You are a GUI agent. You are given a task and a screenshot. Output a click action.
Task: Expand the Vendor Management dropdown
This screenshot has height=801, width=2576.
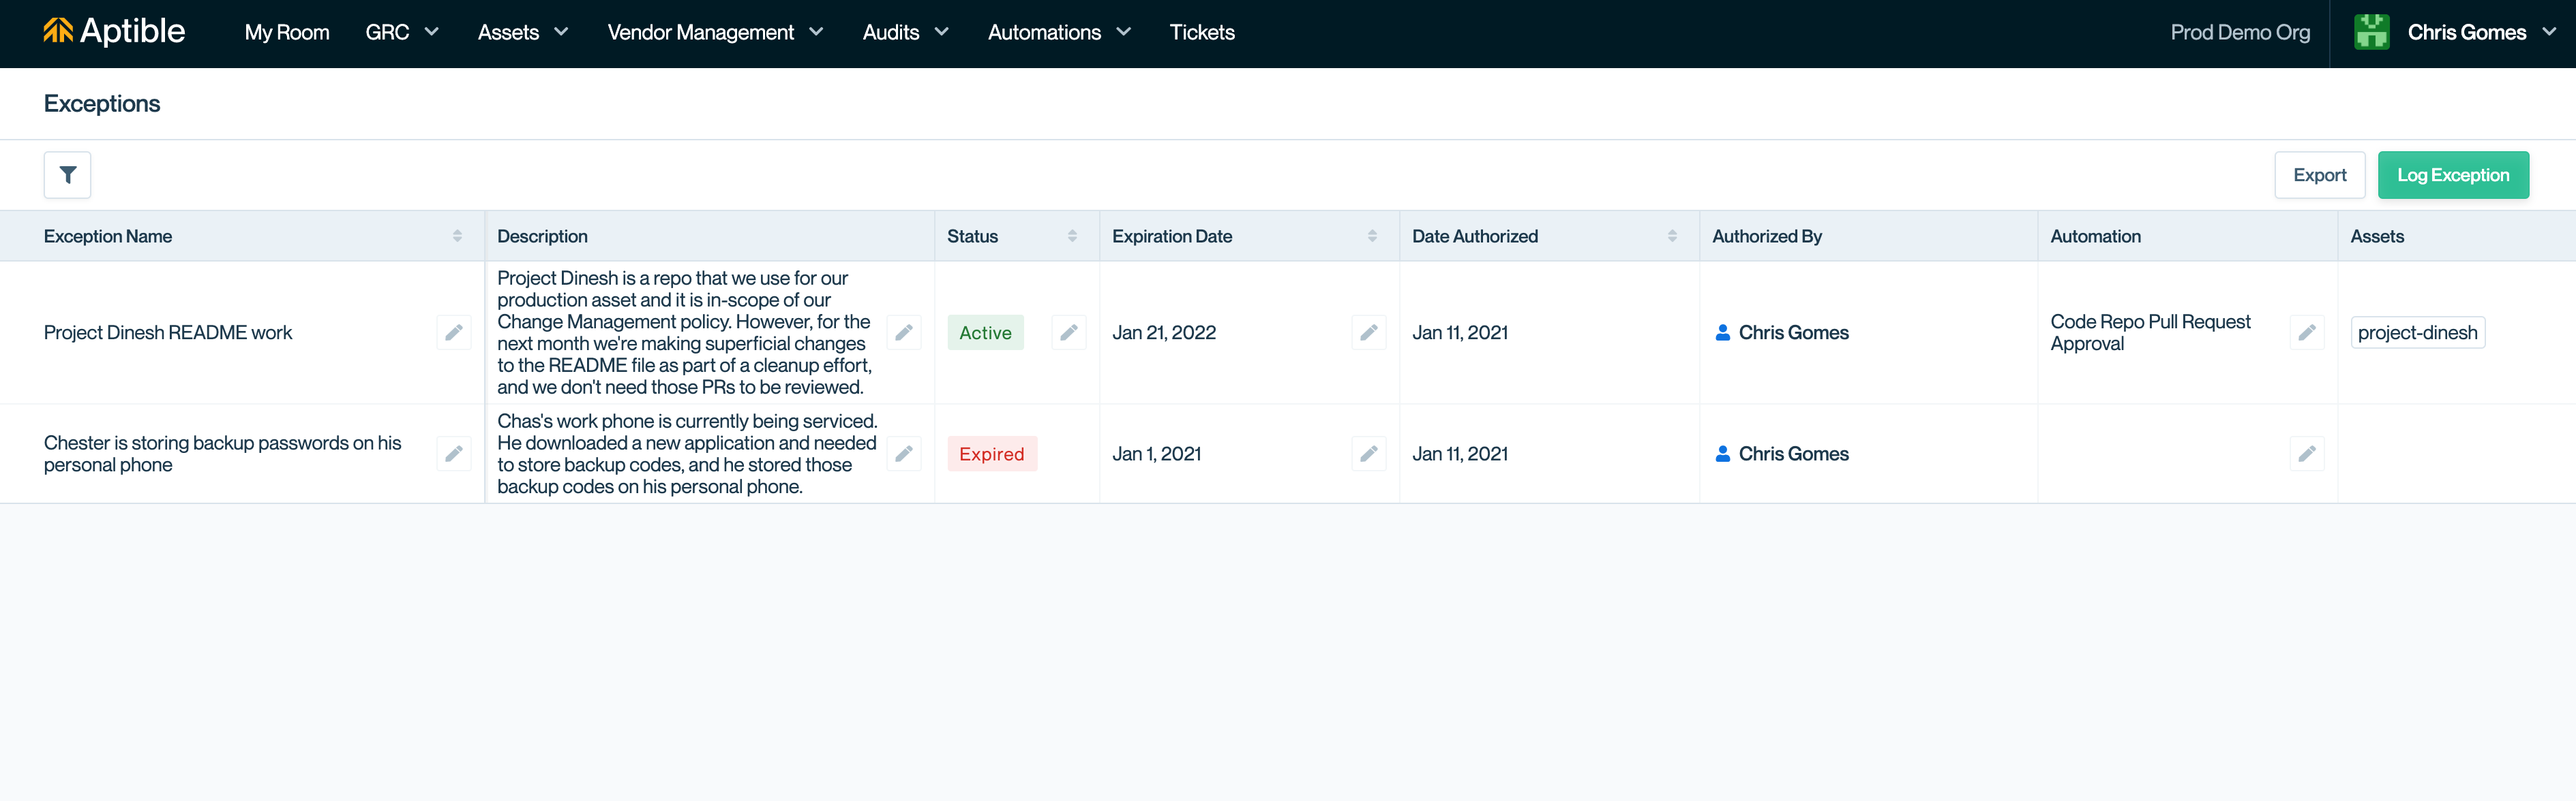tap(715, 32)
